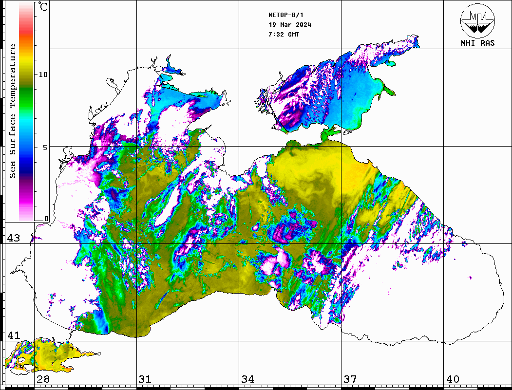512x390 pixels.
Task: Click longitude label '37'
Action: [x=350, y=379]
